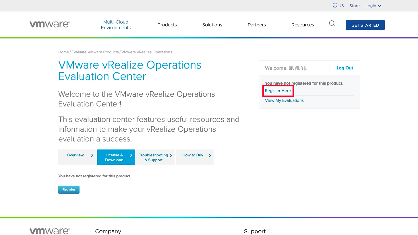418x235 pixels.
Task: Switch to How to Buy tab
Action: pyautogui.click(x=195, y=157)
